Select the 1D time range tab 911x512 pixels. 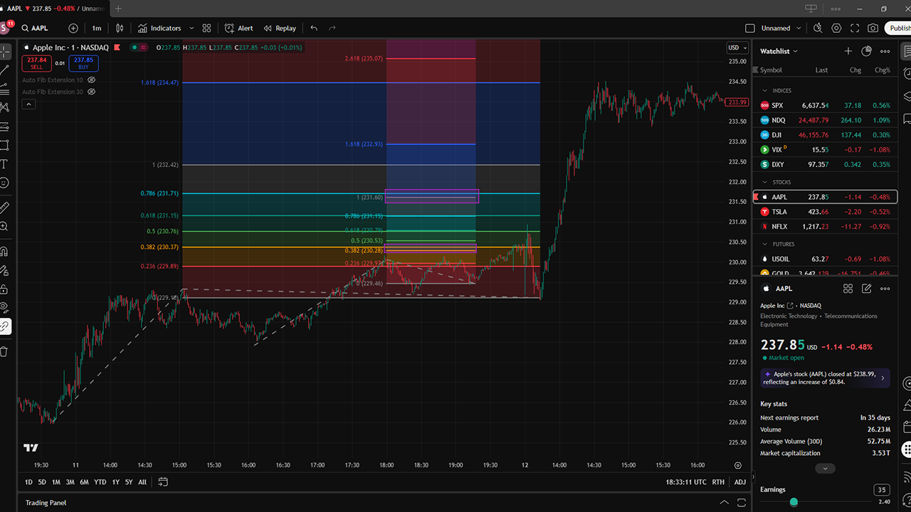(x=28, y=482)
